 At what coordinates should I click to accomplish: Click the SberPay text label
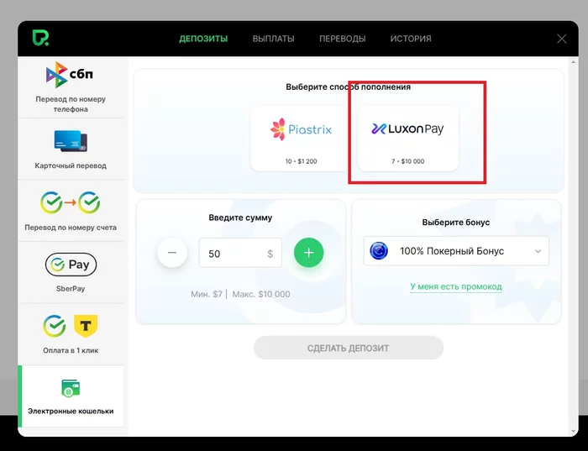[71, 289]
